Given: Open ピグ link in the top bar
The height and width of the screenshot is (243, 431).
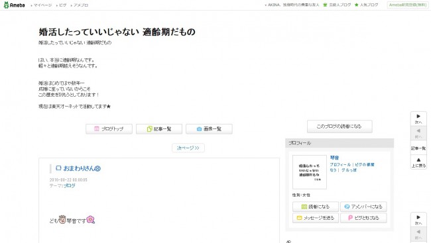Looking at the screenshot, I should coord(63,5).
